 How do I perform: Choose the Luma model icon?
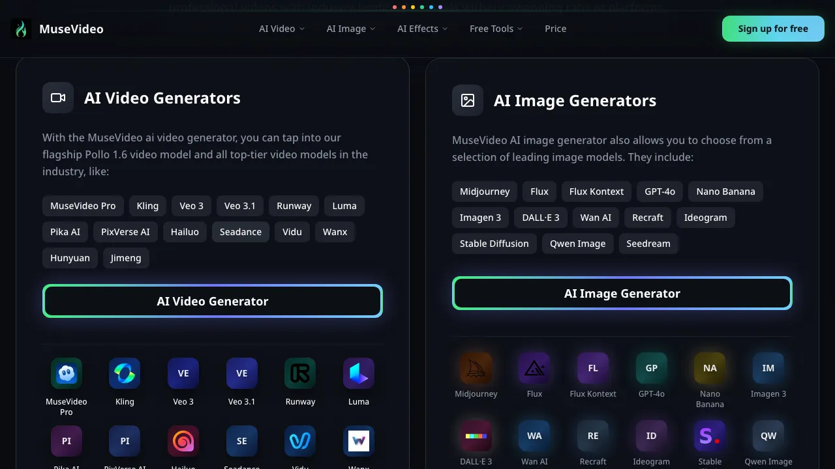coord(359,373)
